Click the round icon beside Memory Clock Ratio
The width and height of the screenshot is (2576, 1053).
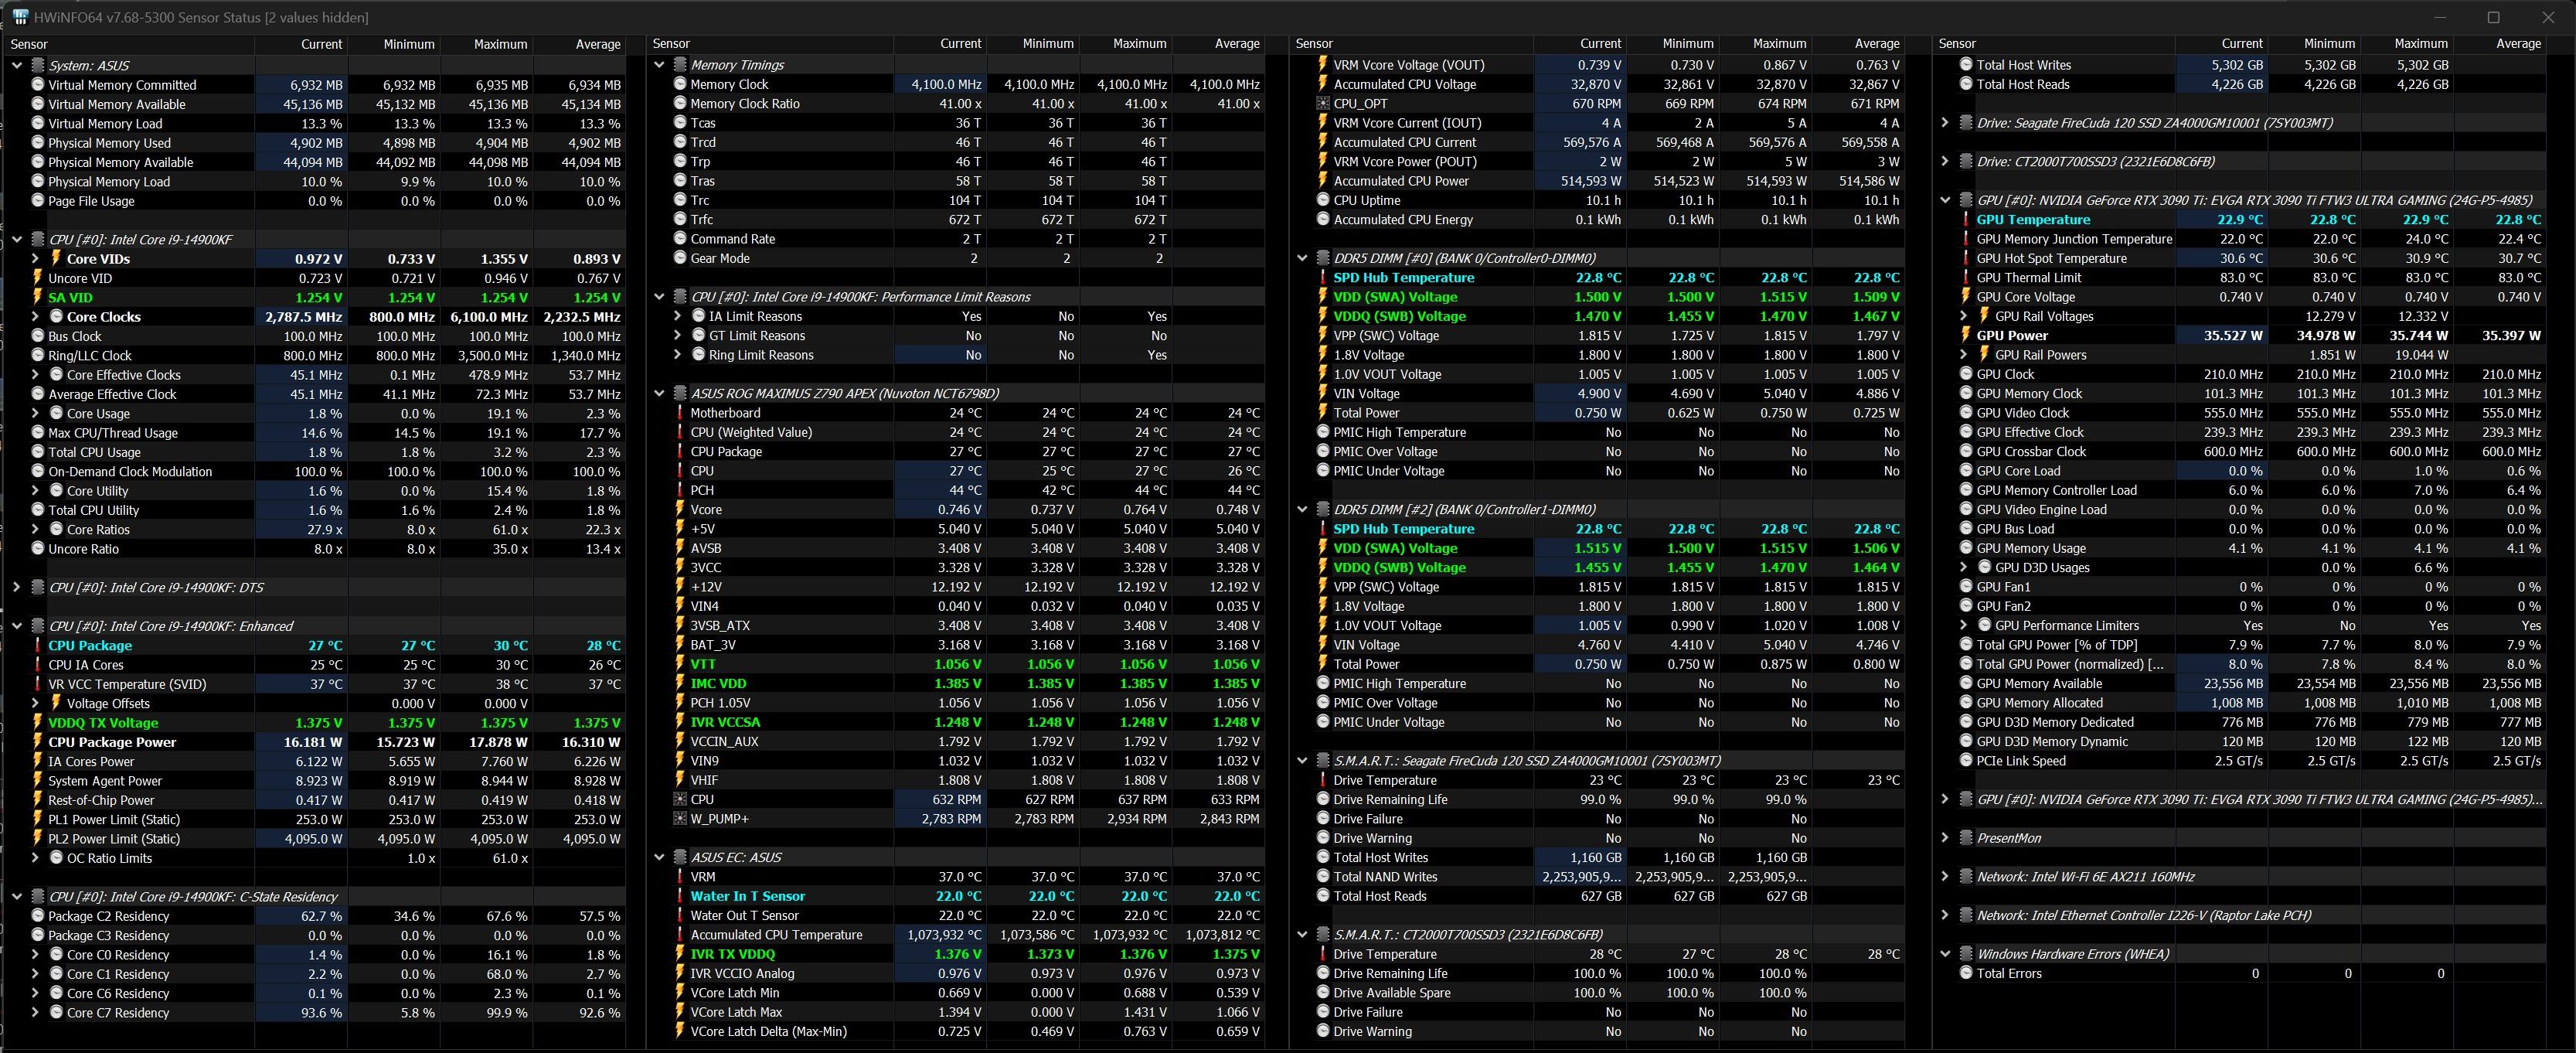coord(680,103)
